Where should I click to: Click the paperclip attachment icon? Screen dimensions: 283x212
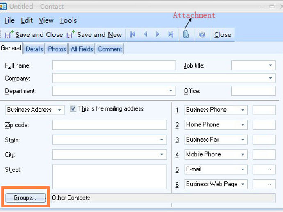point(186,34)
